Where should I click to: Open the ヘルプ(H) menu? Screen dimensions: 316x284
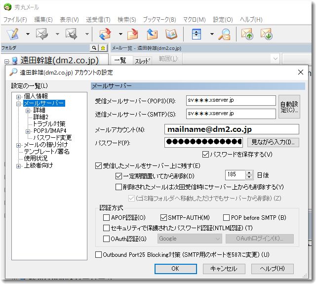coord(251,20)
